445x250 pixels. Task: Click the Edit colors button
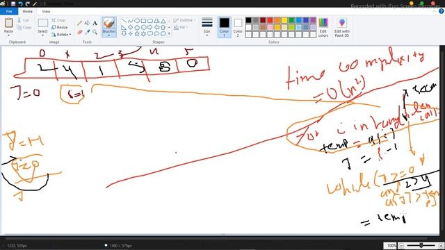[x=323, y=27]
